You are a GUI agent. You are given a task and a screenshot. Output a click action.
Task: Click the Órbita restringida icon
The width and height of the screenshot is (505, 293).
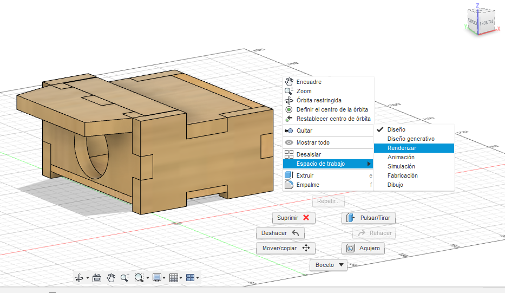tap(289, 100)
